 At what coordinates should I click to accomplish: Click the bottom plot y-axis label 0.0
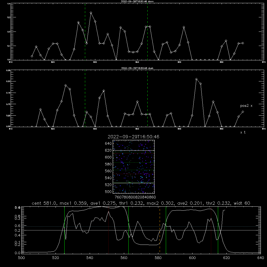18,253
